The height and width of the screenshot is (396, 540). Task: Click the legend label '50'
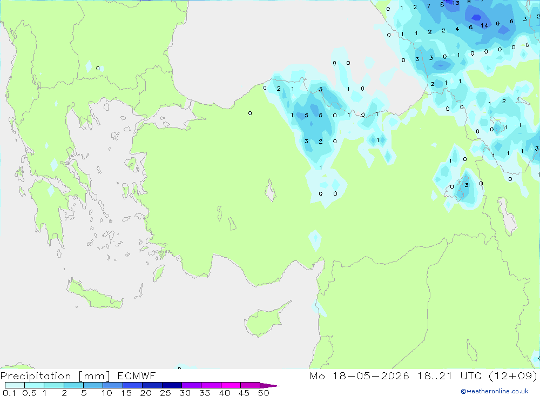pos(264,393)
